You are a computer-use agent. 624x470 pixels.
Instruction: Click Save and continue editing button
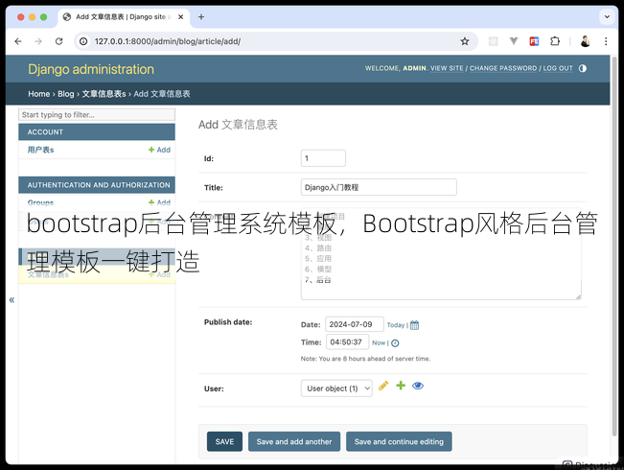click(x=399, y=441)
